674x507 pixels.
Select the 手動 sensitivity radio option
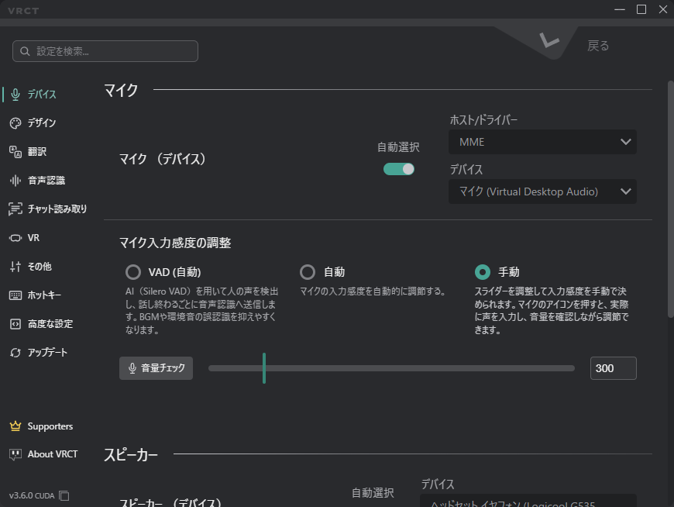point(483,272)
